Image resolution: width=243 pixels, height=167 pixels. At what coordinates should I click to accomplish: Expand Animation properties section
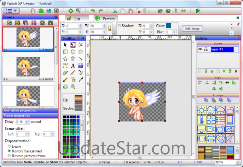30,111
